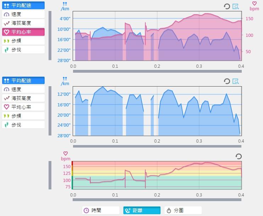263x216 pixels.
Task: Click the horizontal range slider under the heart rate chart
Action: [x=157, y=200]
